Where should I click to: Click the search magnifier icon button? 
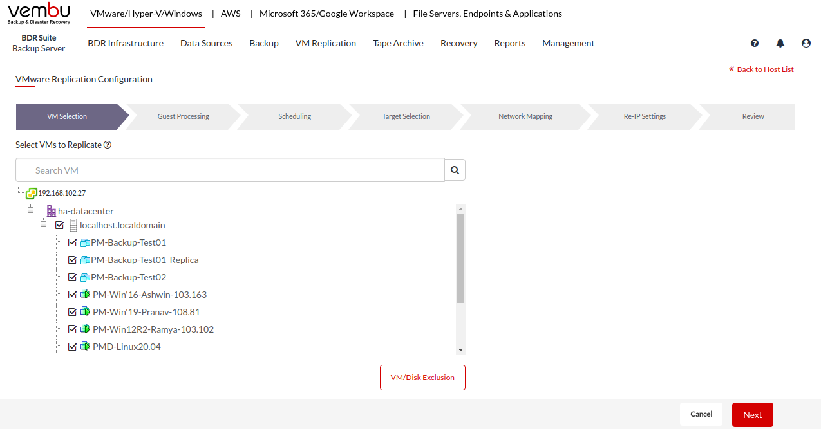tap(455, 170)
